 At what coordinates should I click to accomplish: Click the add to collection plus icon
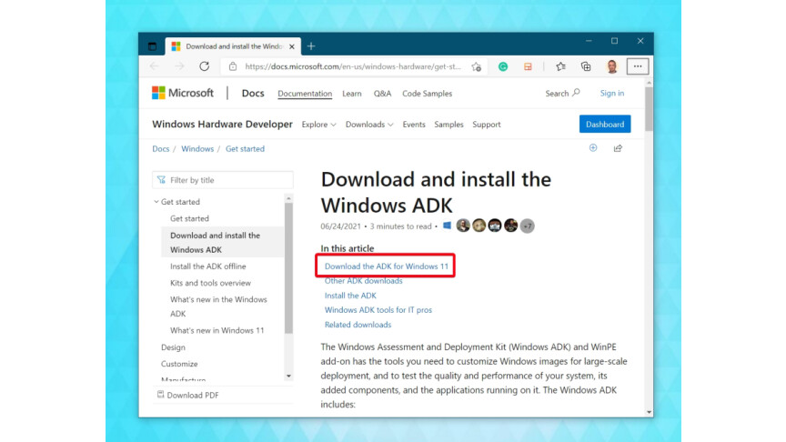coord(593,148)
